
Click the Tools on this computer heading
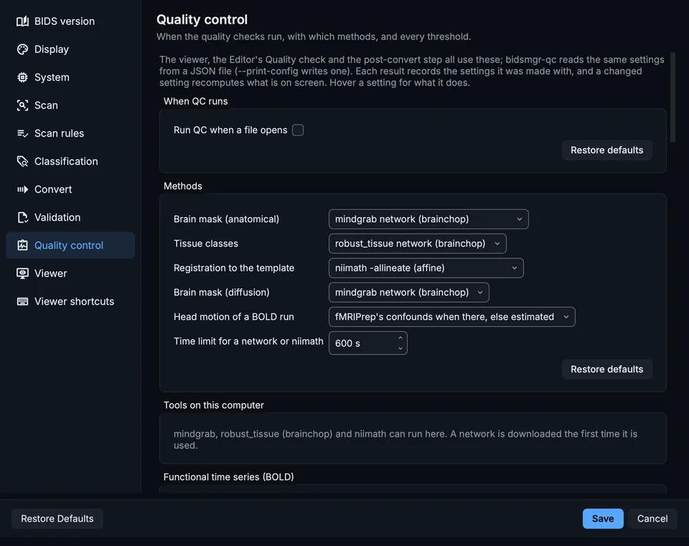point(214,405)
